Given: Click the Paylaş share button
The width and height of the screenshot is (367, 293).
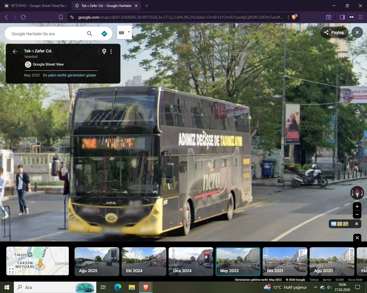Looking at the screenshot, I should tap(334, 32).
